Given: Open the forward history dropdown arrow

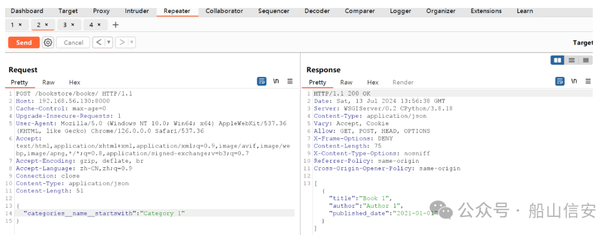Looking at the screenshot, I should coord(132,42).
